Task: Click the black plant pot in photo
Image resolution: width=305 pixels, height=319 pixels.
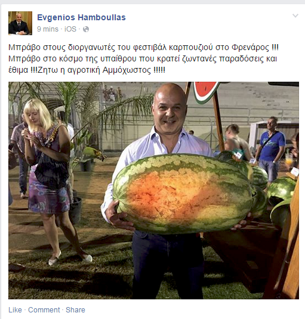Action: click(x=76, y=210)
